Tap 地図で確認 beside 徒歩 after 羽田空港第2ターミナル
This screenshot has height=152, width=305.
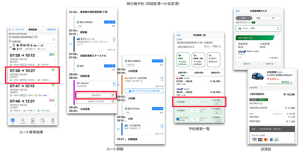(x=110, y=66)
